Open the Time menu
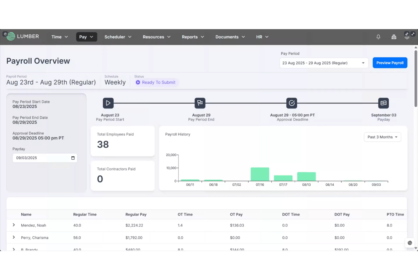Image resolution: width=418 pixels, height=279 pixels. 60,37
